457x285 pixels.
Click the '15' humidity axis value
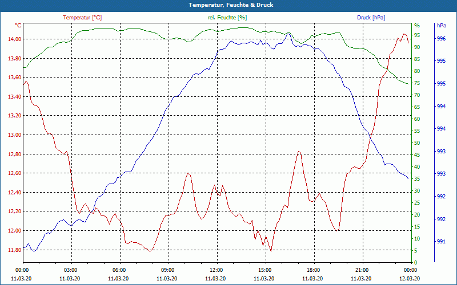tap(417, 227)
